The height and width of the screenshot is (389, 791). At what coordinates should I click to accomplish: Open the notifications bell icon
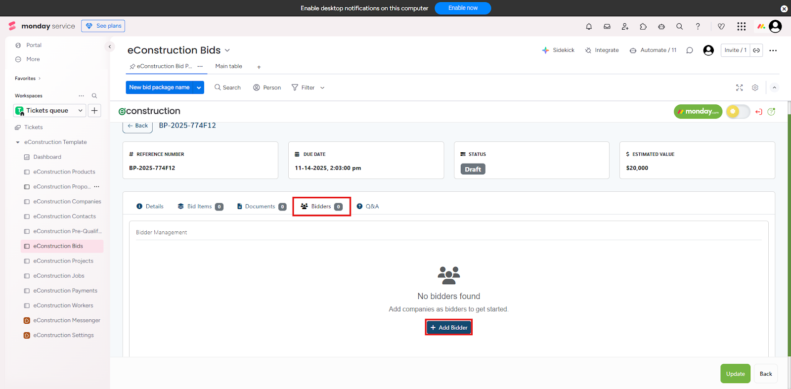click(589, 27)
